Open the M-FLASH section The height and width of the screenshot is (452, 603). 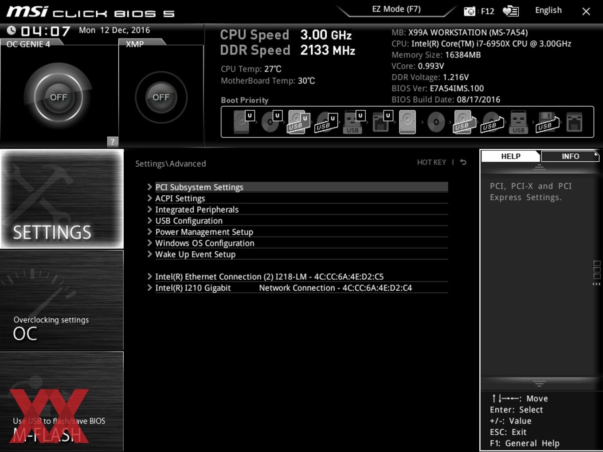(62, 401)
